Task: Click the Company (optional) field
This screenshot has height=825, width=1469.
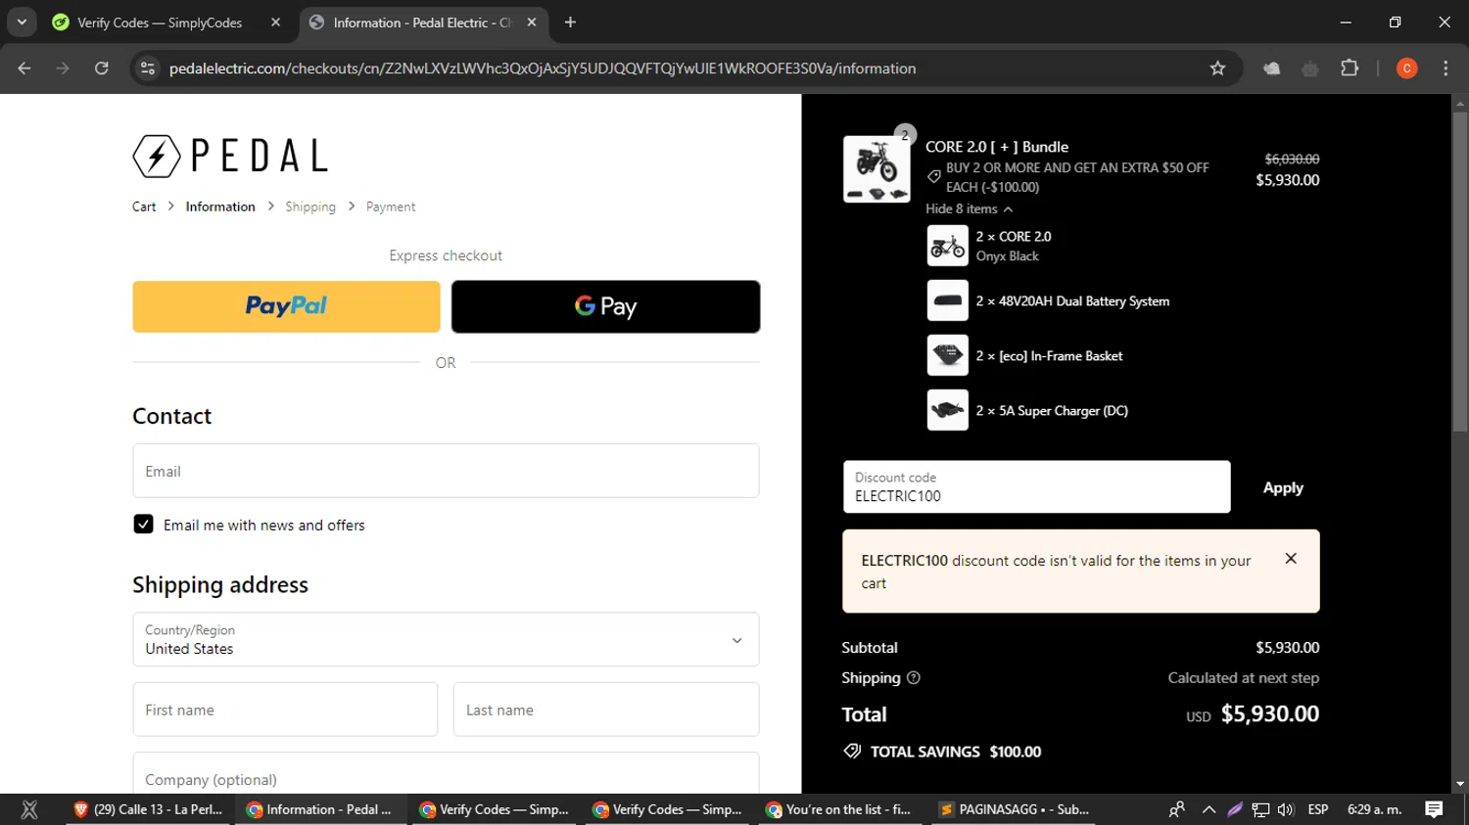Action: click(x=446, y=774)
